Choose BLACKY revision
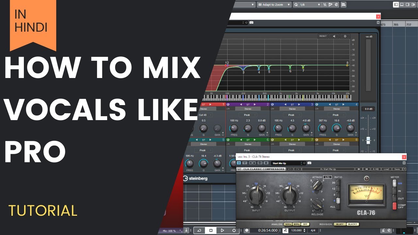 coord(353,224)
